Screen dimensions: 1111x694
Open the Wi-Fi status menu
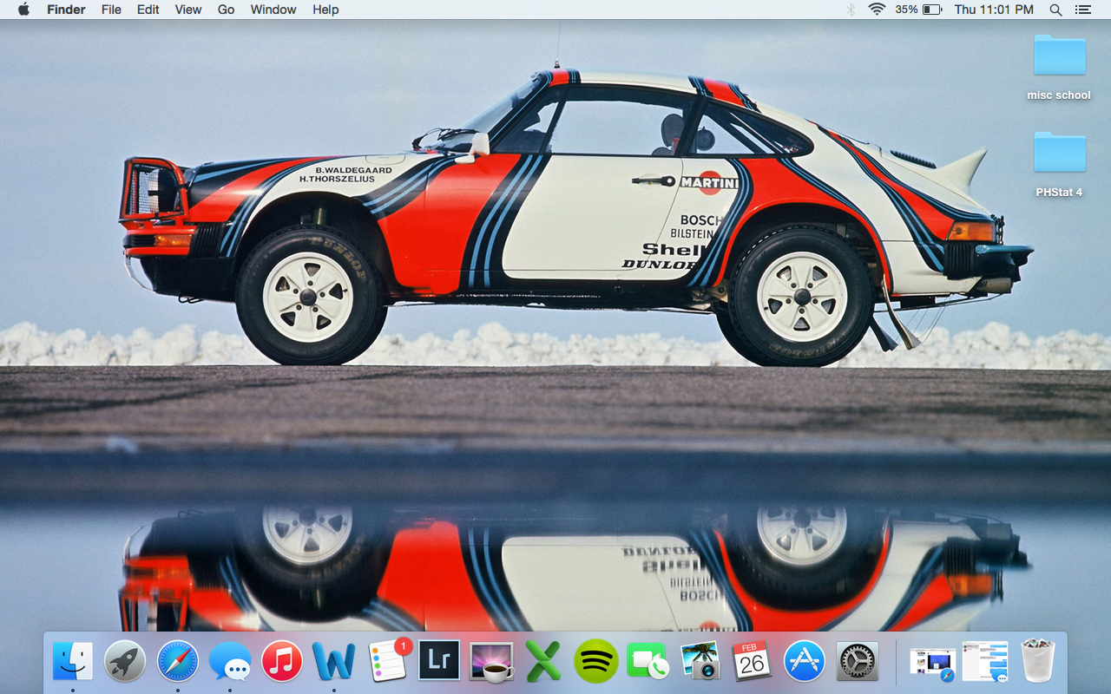[x=877, y=10]
